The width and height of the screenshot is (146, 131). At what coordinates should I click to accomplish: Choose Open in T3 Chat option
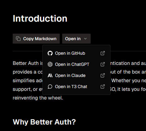76,87
